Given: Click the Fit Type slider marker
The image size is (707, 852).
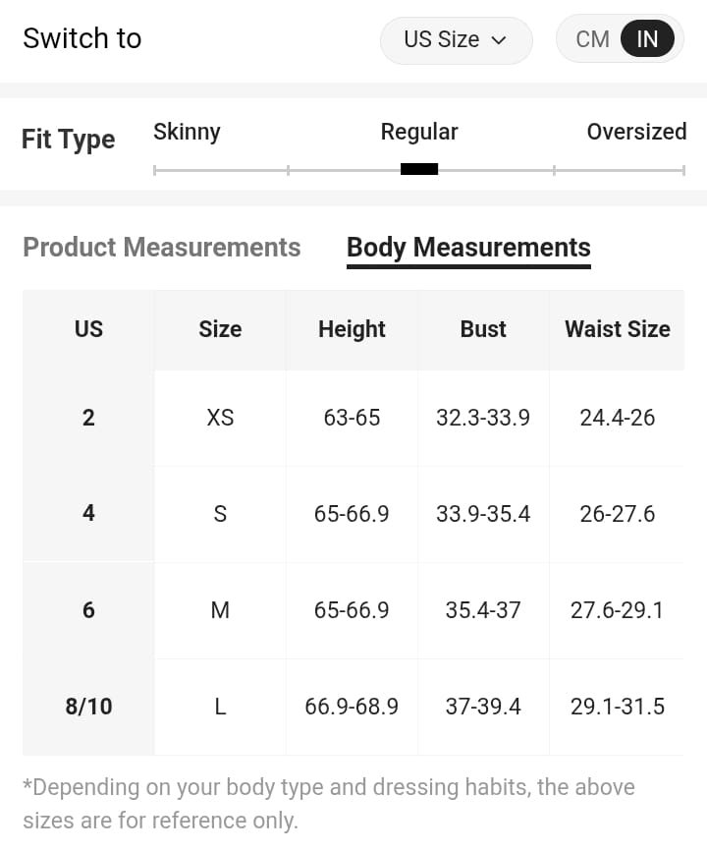Looking at the screenshot, I should coord(419,169).
